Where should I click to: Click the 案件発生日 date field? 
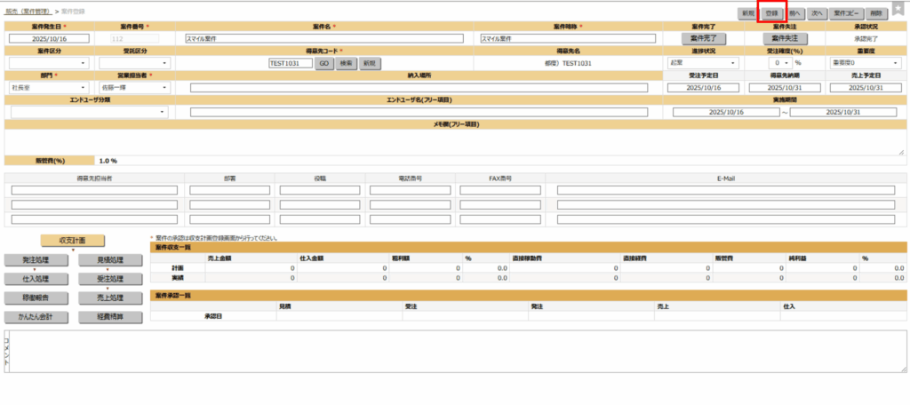[48, 39]
